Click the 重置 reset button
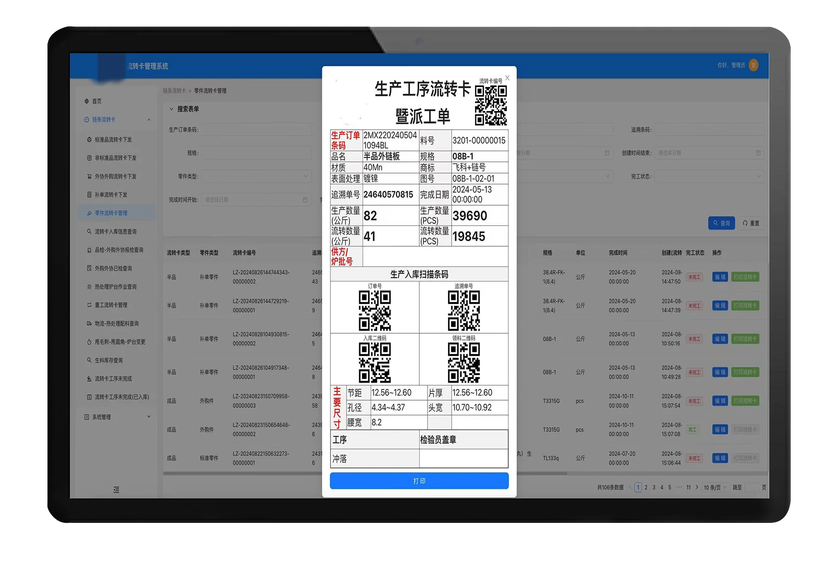 point(751,223)
